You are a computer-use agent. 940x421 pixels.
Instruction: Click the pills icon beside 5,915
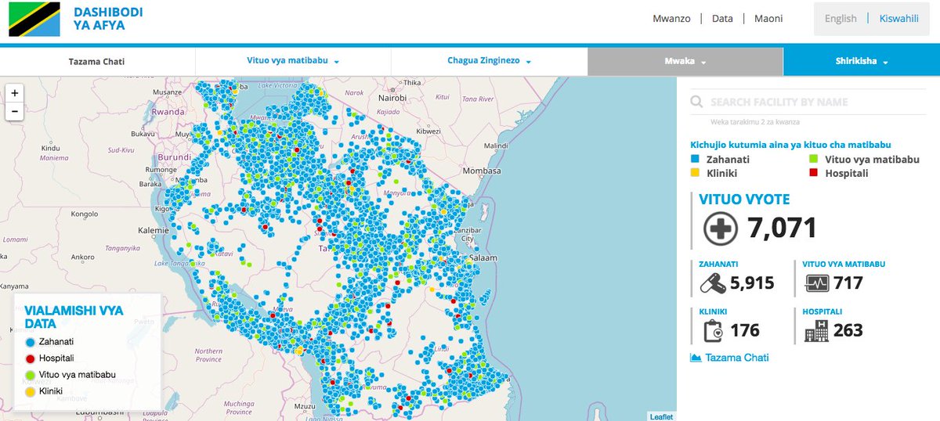(x=714, y=282)
